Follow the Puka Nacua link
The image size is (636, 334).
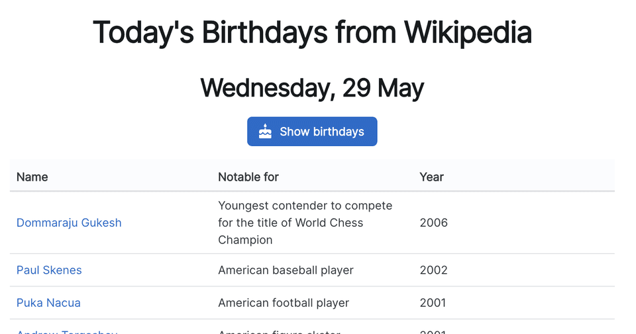coord(48,303)
